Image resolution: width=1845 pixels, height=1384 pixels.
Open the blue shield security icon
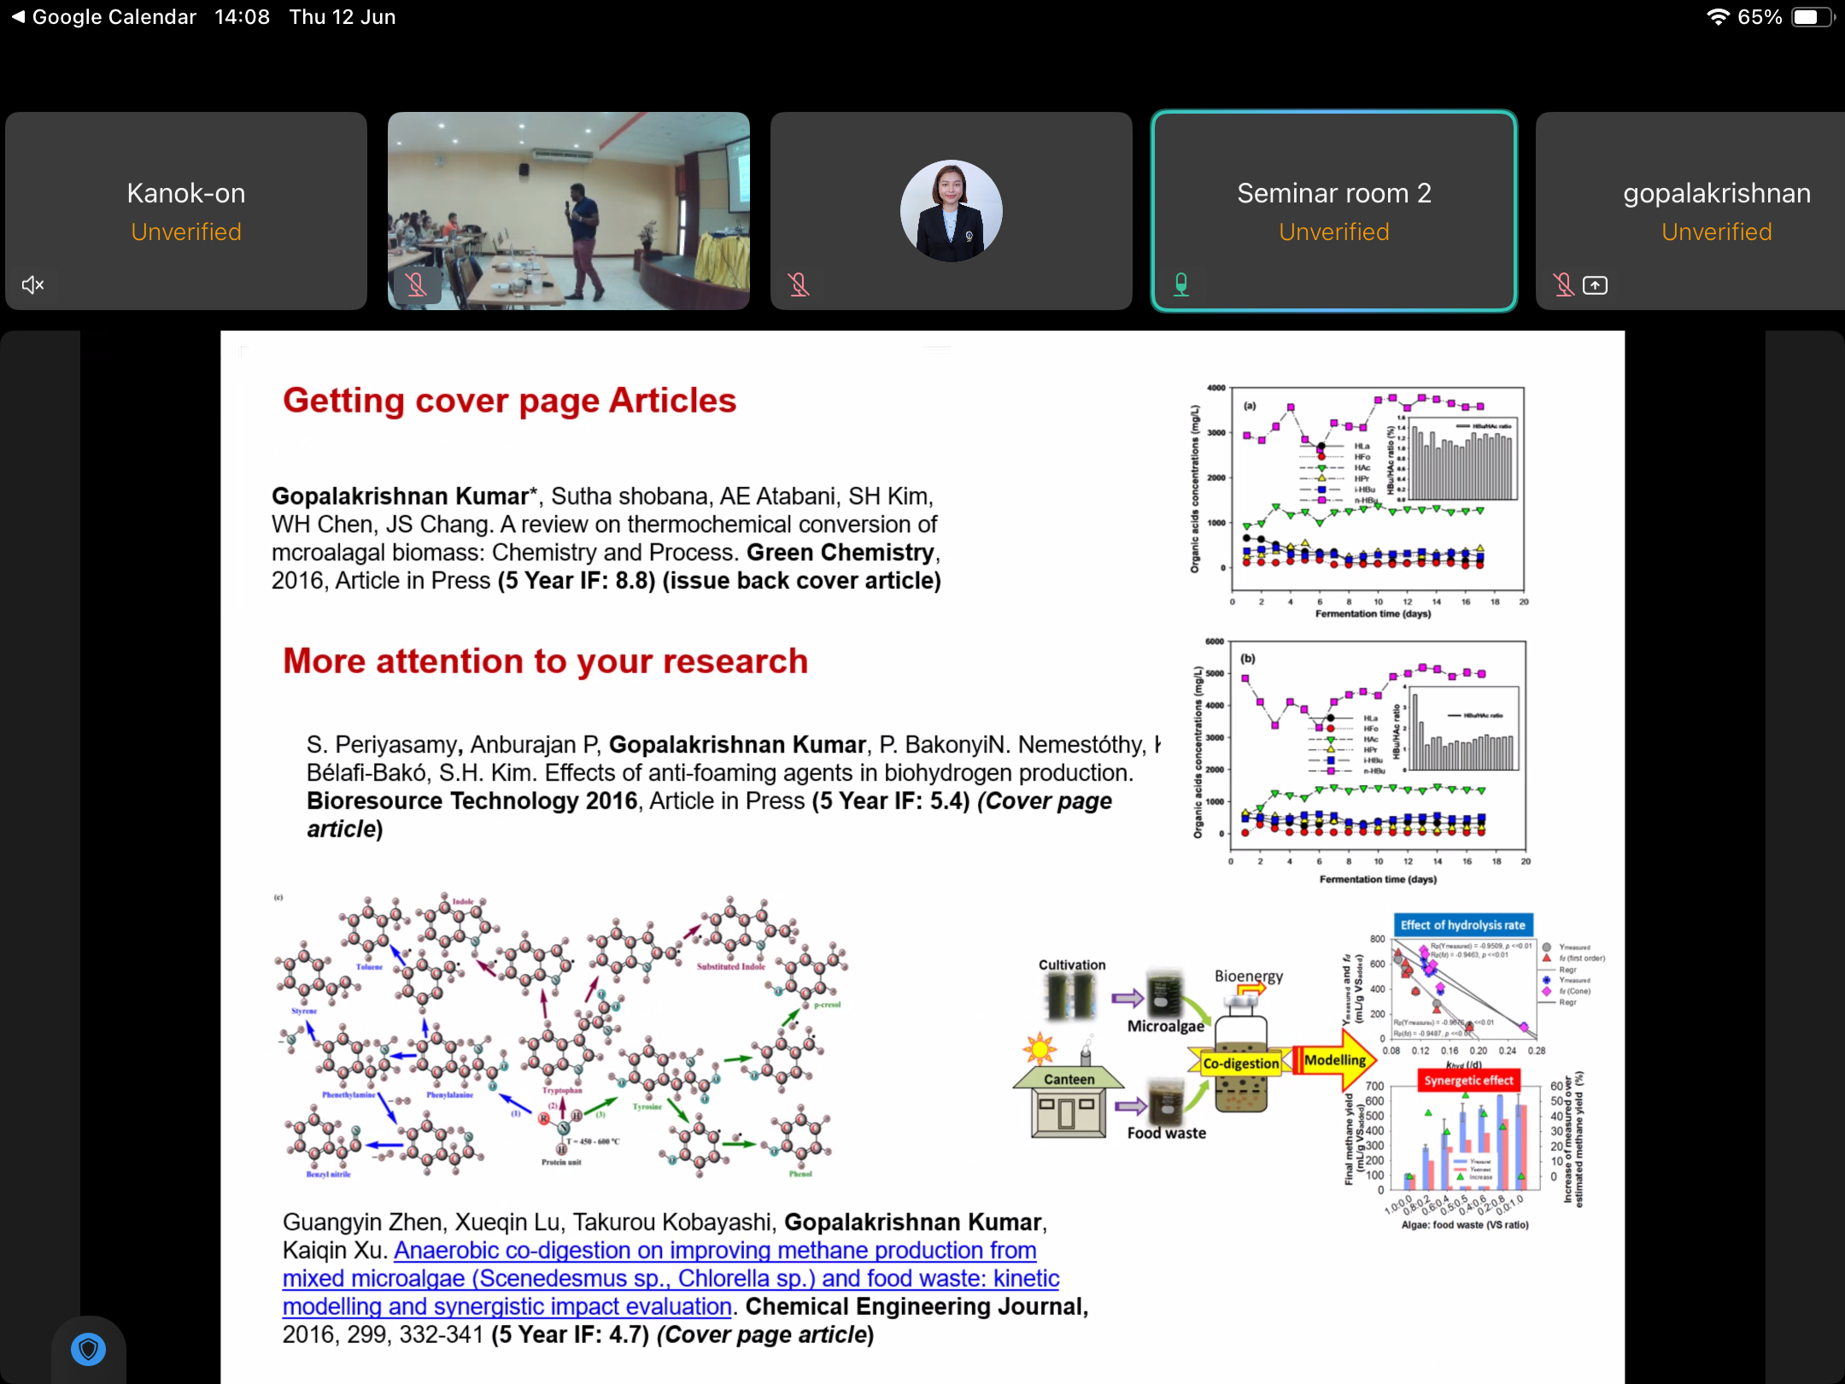(x=88, y=1349)
